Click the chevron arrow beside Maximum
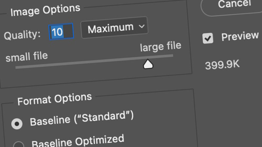 [x=142, y=26]
